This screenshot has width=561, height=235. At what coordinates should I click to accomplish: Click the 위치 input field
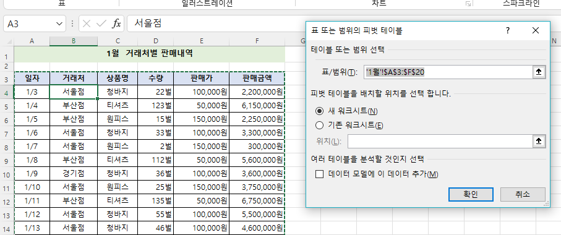440,141
